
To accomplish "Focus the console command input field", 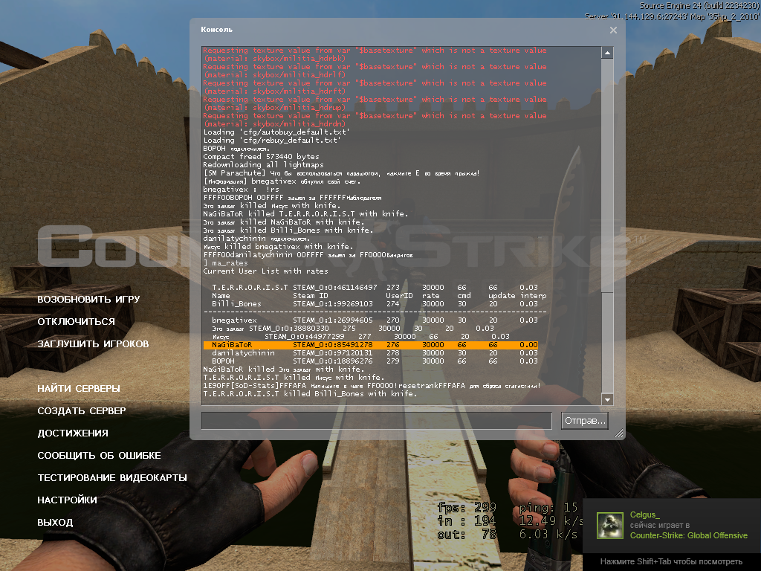I will click(x=377, y=421).
